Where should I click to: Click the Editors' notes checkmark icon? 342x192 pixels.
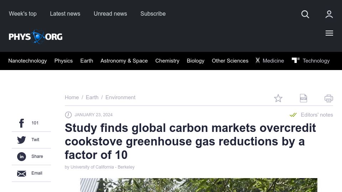pyautogui.click(x=293, y=115)
